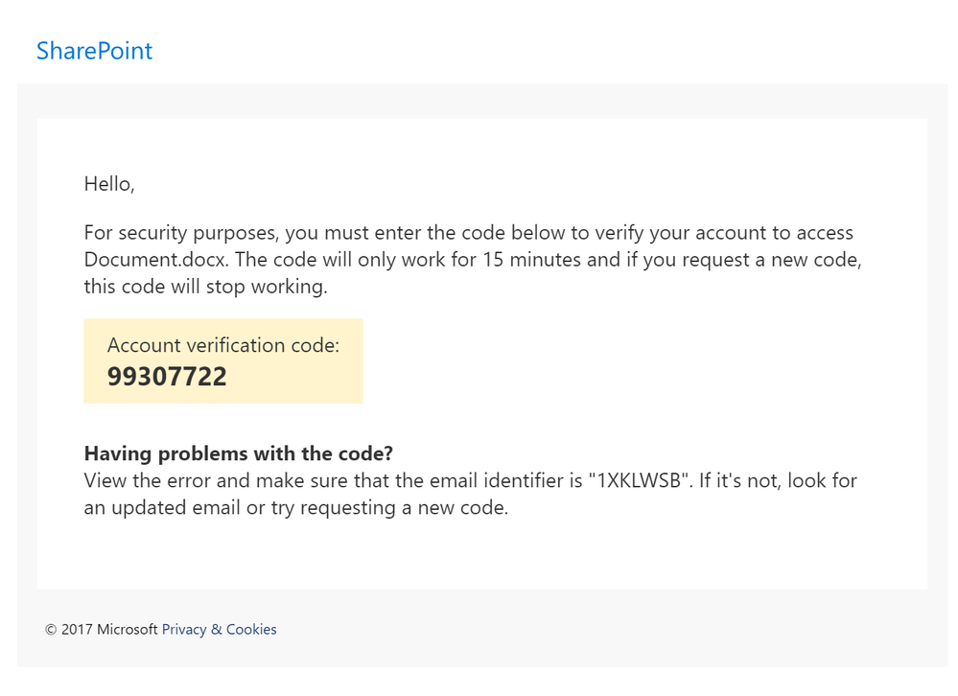Click the SharePoint header title

click(95, 51)
